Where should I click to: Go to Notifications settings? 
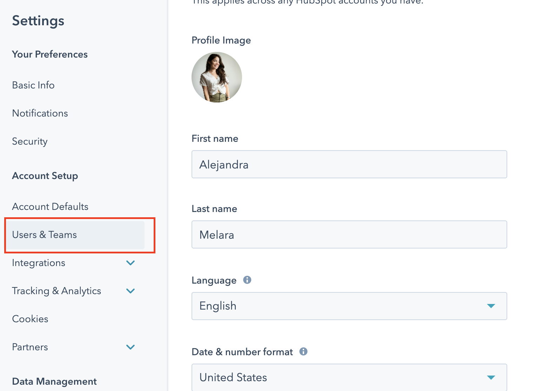tap(40, 113)
